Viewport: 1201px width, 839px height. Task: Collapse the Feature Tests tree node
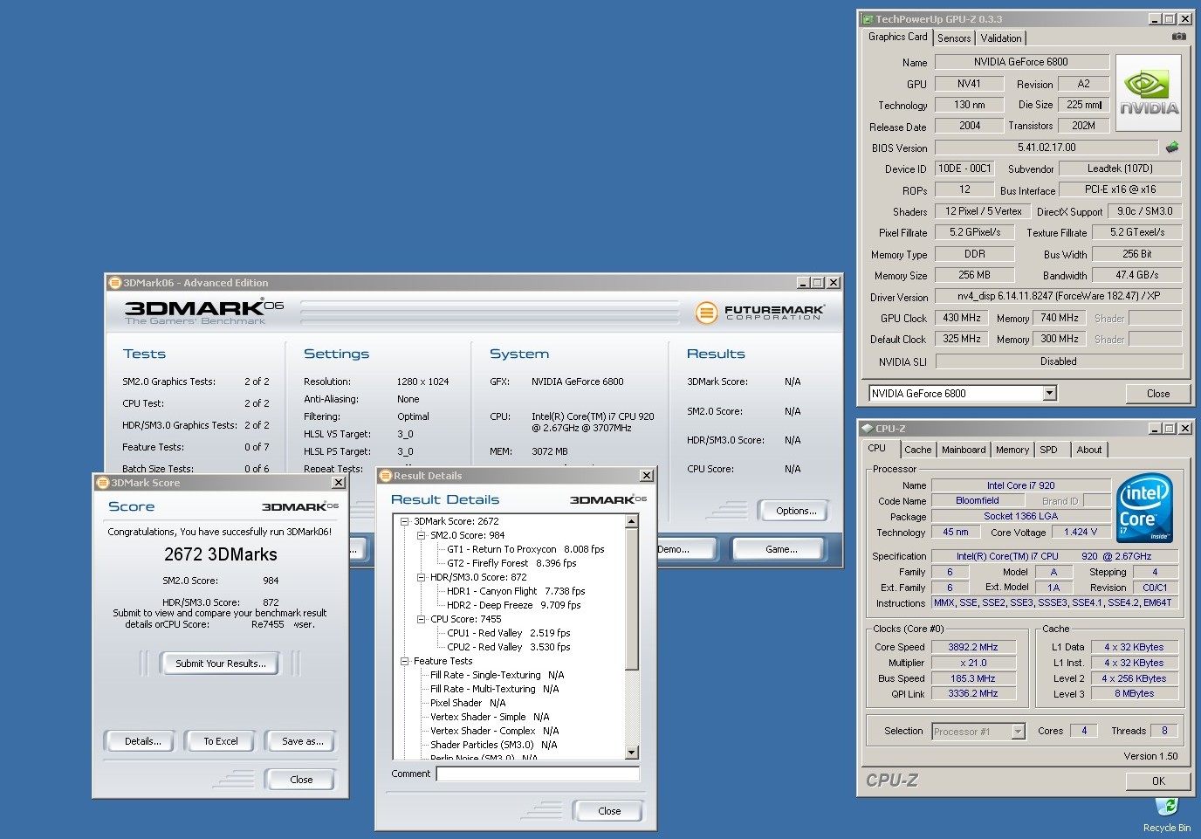(404, 661)
